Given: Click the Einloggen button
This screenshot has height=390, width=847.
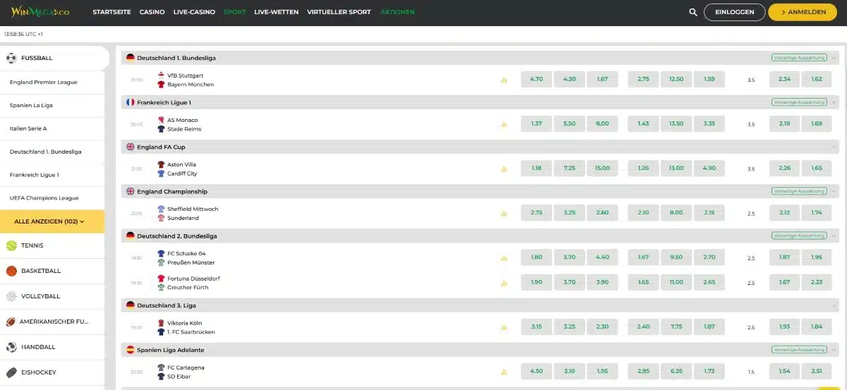Looking at the screenshot, I should pyautogui.click(x=734, y=12).
